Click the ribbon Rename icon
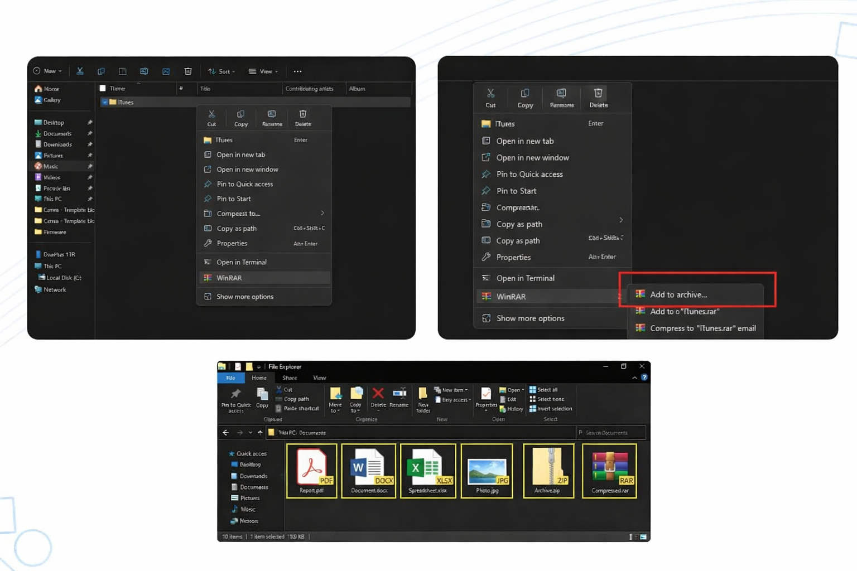Image resolution: width=857 pixels, height=571 pixels. [x=399, y=394]
